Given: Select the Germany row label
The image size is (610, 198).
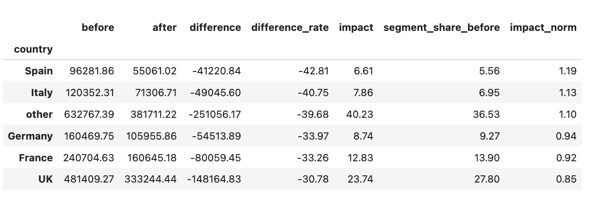Looking at the screenshot, I should 30,136.
